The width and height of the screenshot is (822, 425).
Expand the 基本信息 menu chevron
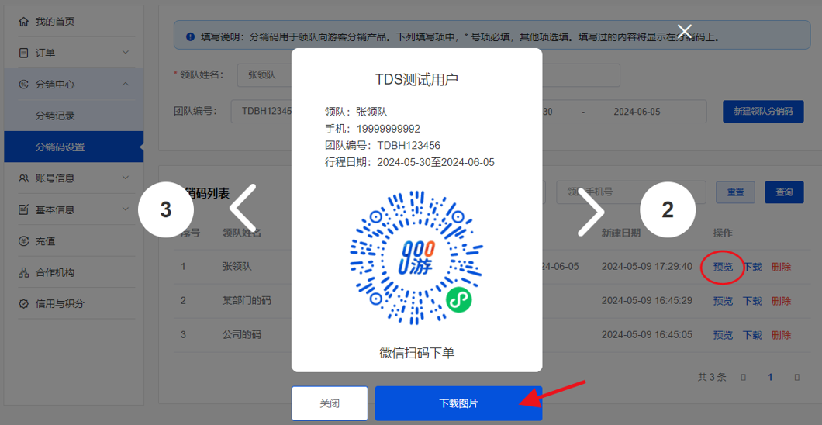click(x=126, y=209)
